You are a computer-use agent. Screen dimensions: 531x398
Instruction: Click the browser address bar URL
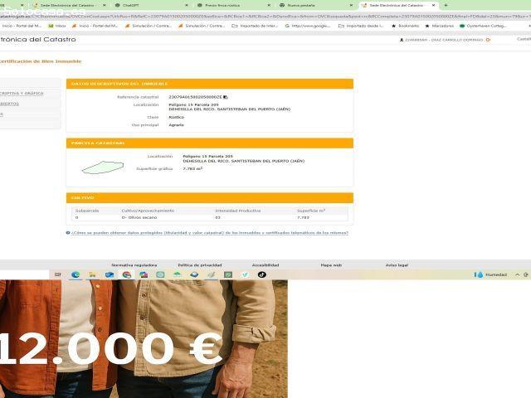pyautogui.click(x=265, y=16)
